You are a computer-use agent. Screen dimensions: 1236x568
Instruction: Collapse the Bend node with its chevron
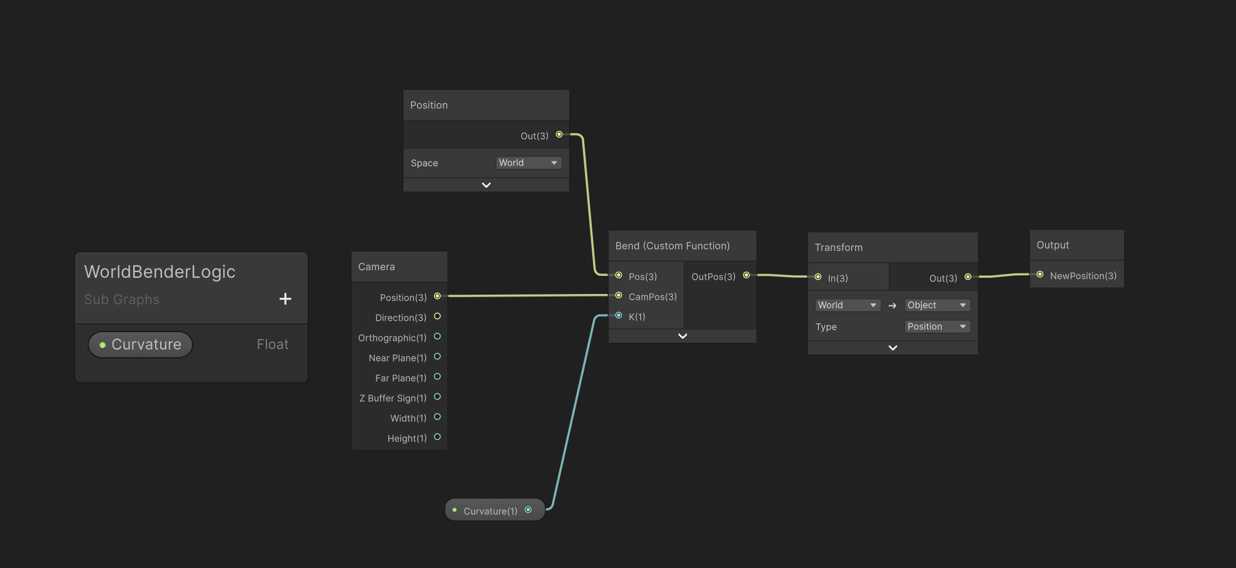682,335
